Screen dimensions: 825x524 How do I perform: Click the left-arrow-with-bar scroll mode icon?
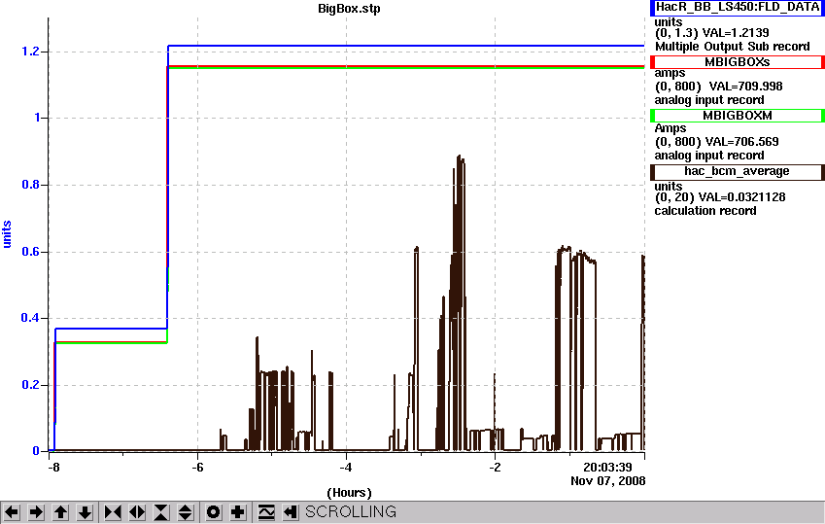[291, 512]
